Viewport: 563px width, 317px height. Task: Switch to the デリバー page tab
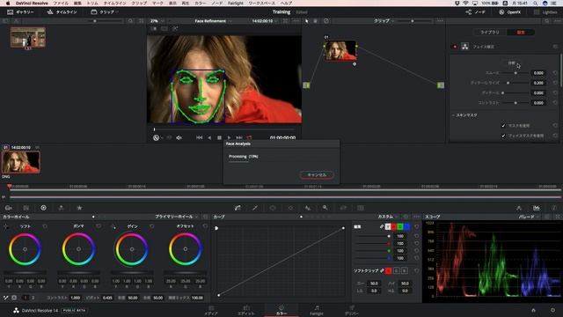[x=352, y=310]
